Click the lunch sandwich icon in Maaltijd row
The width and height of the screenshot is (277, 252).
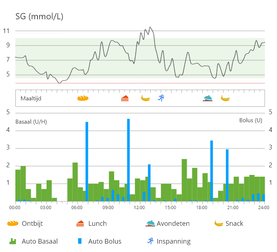click(125, 98)
